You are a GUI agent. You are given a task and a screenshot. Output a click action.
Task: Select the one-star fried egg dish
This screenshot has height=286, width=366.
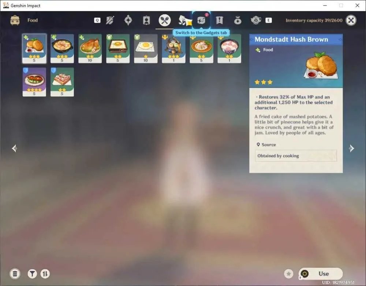tap(146, 48)
